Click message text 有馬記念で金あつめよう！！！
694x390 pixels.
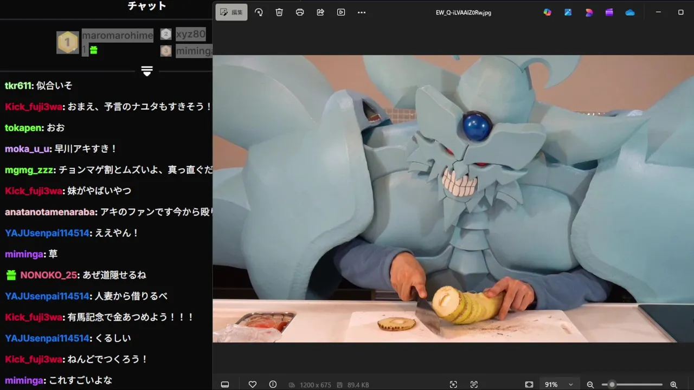[131, 317]
